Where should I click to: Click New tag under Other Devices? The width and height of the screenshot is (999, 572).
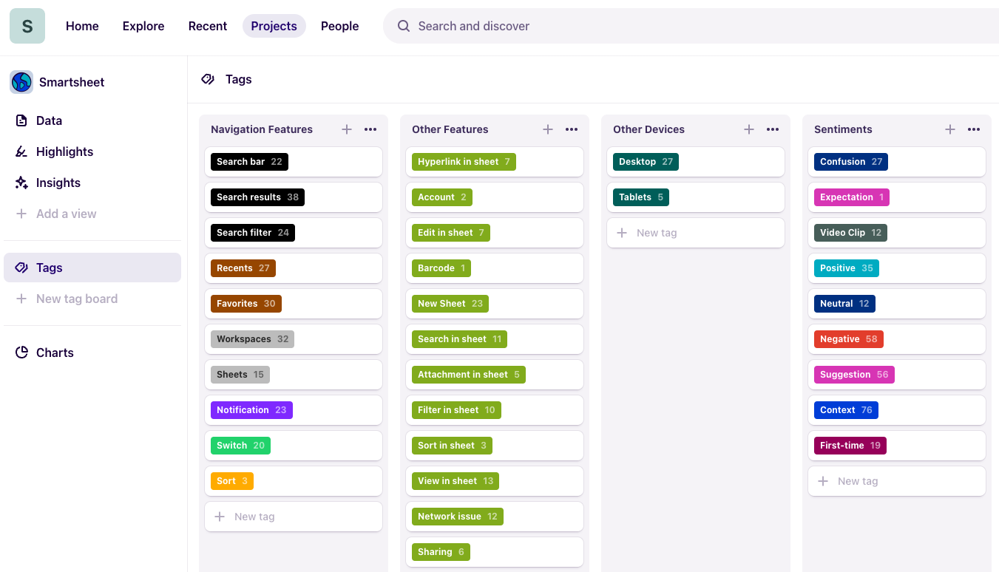(696, 233)
